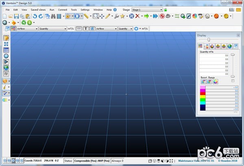Open the second Quantity dropdown

tap(125, 29)
